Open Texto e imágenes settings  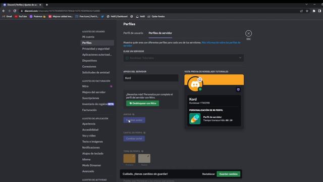(x=97, y=142)
